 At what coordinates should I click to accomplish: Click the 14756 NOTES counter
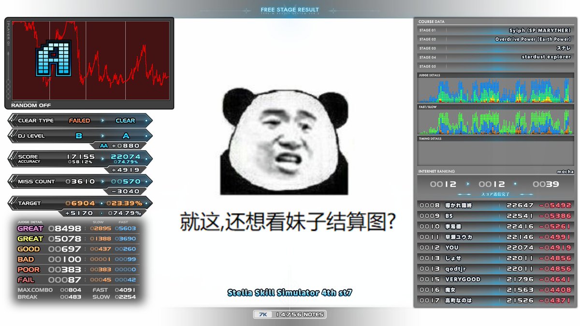(300, 314)
